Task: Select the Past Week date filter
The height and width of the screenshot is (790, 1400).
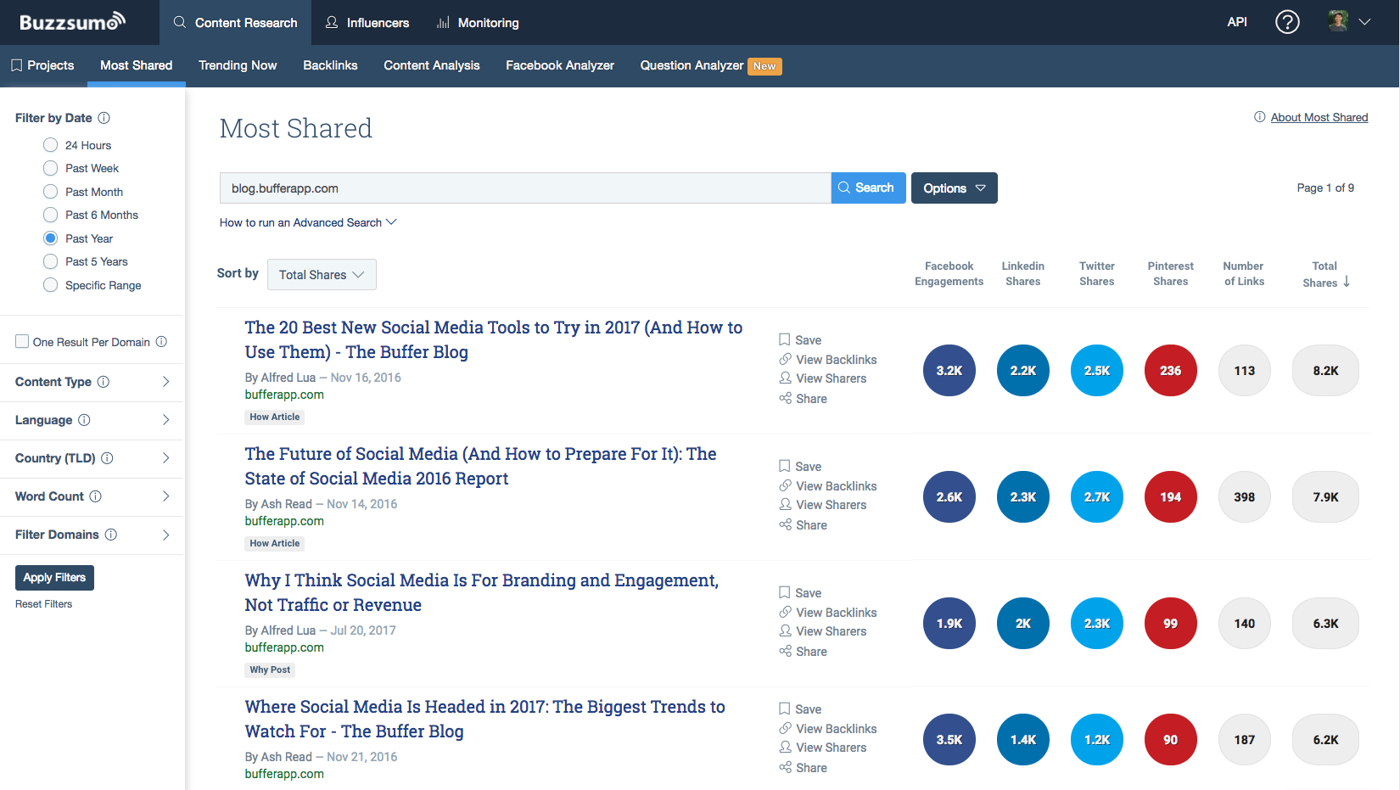Action: tap(50, 168)
